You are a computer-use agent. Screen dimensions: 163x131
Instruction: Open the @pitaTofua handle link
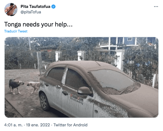tap(31, 12)
